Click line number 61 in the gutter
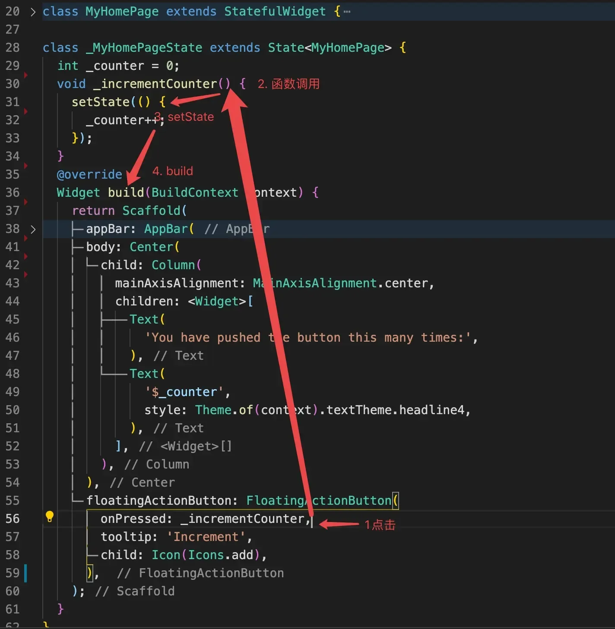 pyautogui.click(x=13, y=609)
